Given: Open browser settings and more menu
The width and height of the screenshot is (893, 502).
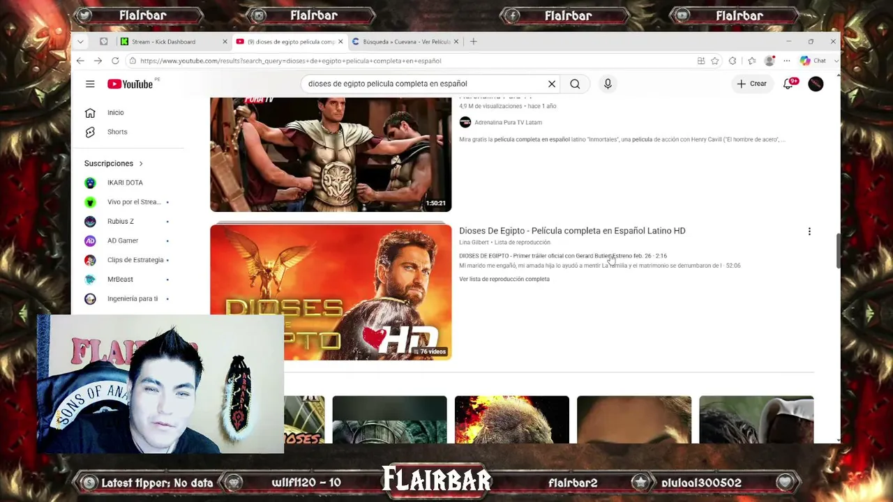Looking at the screenshot, I should 787,61.
